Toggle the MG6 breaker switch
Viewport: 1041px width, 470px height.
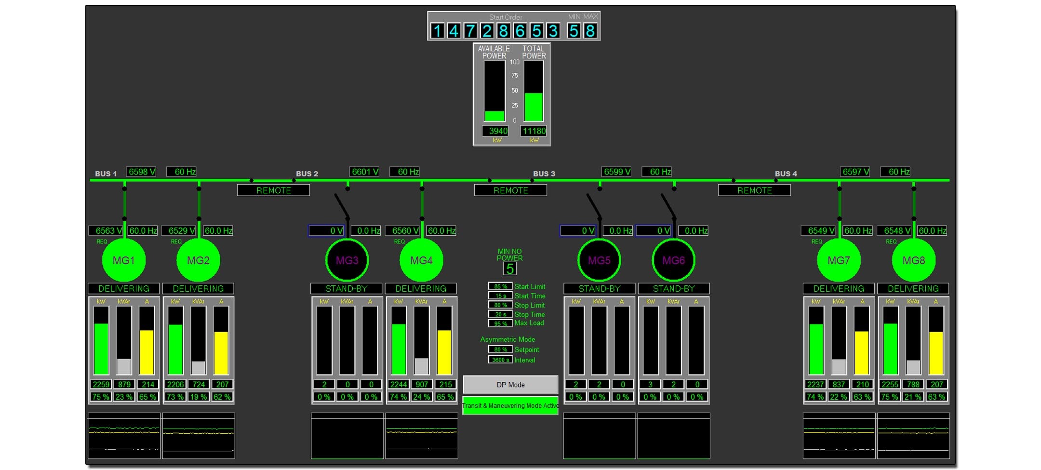click(x=668, y=205)
